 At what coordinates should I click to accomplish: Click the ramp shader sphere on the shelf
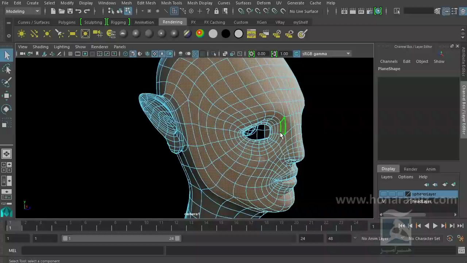pyautogui.click(x=200, y=34)
